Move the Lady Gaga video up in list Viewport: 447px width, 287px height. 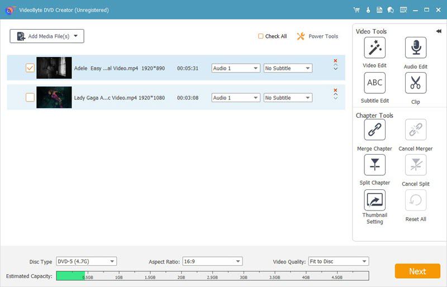(x=336, y=94)
